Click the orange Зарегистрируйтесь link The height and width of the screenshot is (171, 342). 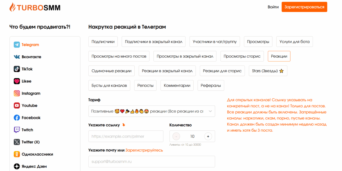point(144,150)
